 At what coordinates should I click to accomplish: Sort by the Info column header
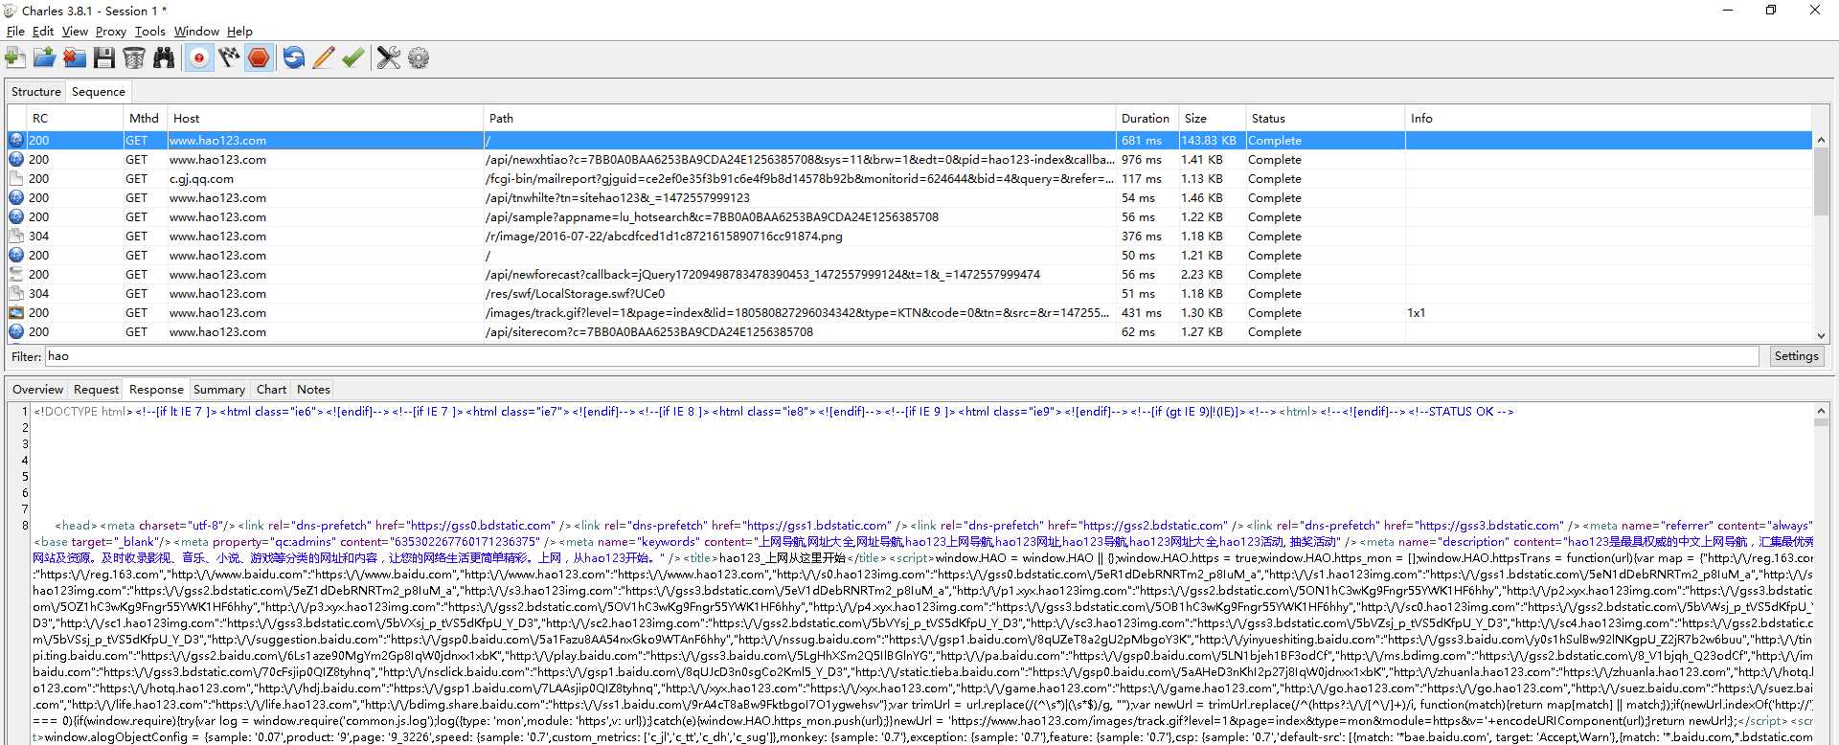(1609, 118)
